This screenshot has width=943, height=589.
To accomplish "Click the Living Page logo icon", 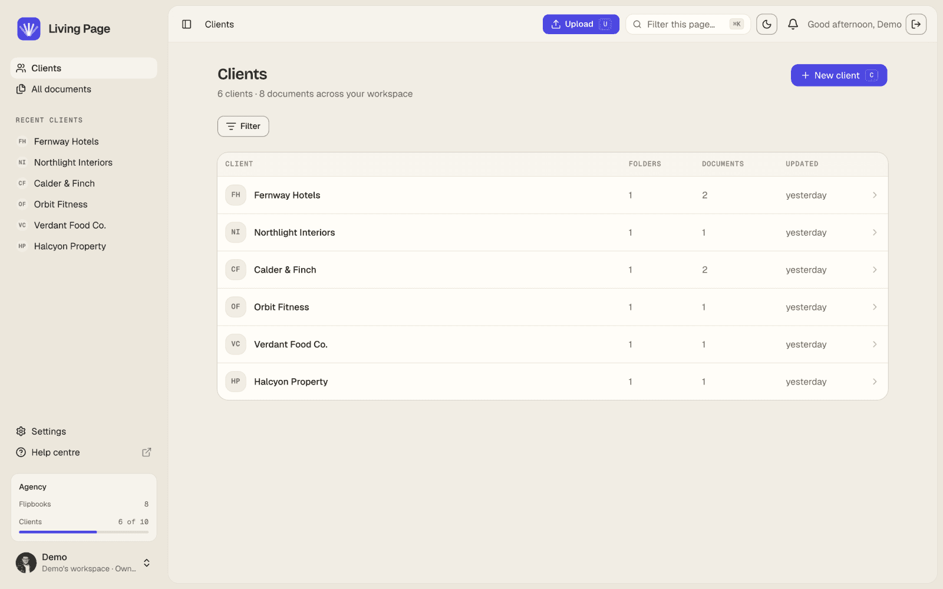I will (x=28, y=29).
